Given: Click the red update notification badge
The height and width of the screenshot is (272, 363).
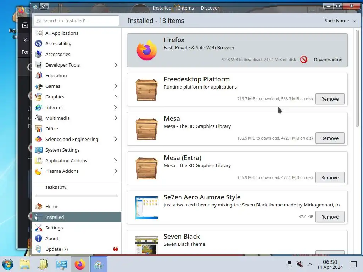Looking at the screenshot, I should [116, 249].
